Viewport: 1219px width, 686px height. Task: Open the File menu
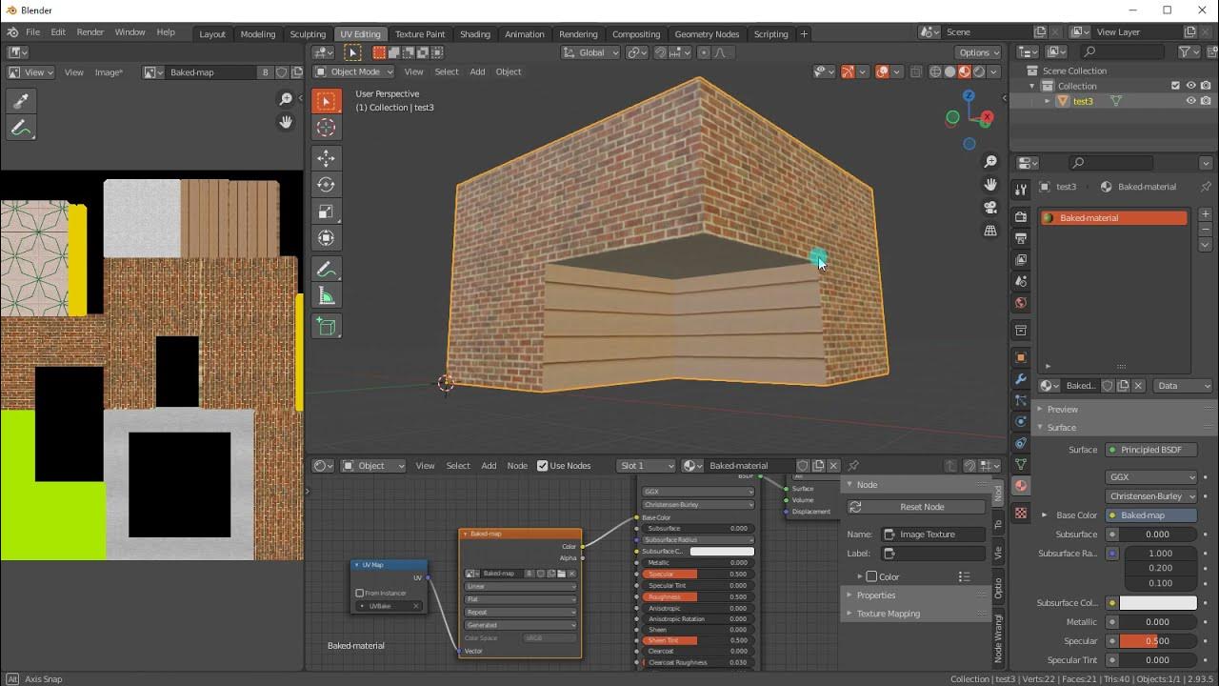[x=32, y=32]
